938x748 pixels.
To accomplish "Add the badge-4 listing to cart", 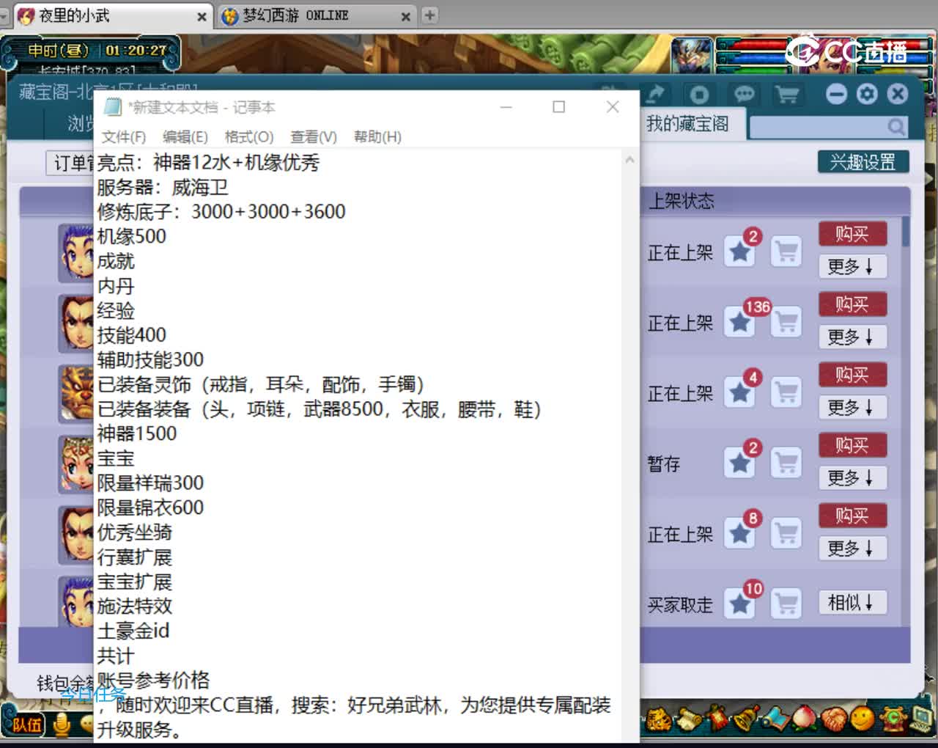I will [x=786, y=392].
